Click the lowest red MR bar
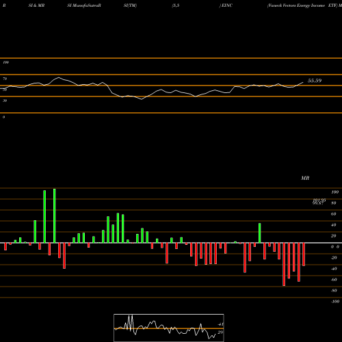This screenshot has height=342, width=342. tap(284, 264)
